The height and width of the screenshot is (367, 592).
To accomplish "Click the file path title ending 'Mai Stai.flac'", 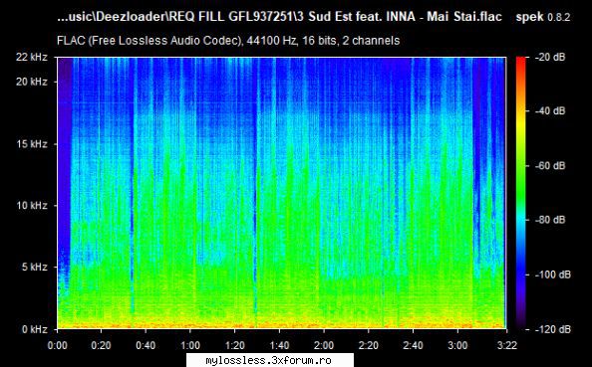I will pos(279,17).
